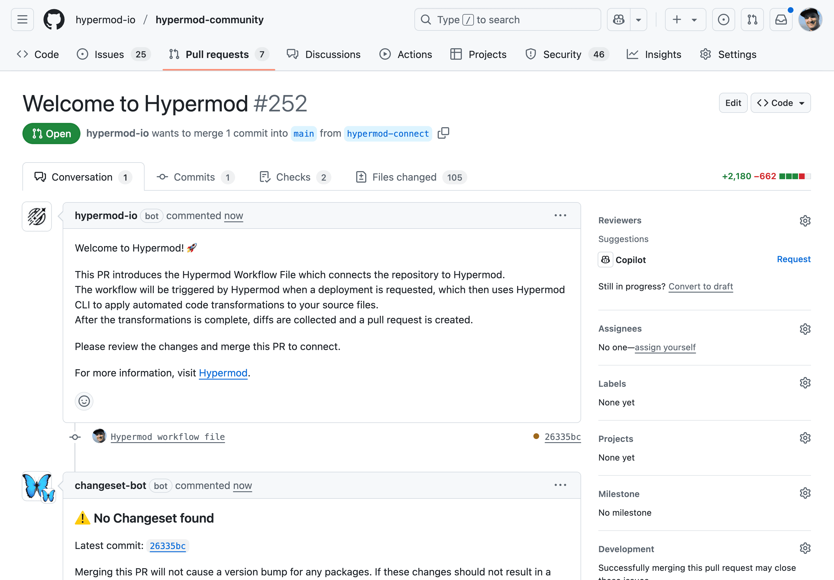Image resolution: width=834 pixels, height=580 pixels.
Task: Select the Pull requests tab
Action: point(219,55)
